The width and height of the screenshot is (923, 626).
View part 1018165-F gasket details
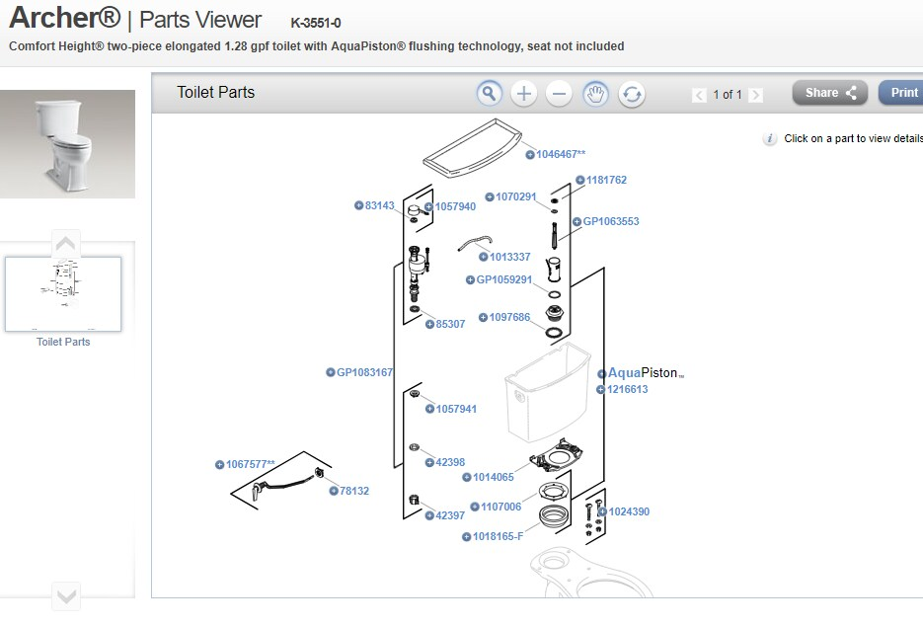498,536
